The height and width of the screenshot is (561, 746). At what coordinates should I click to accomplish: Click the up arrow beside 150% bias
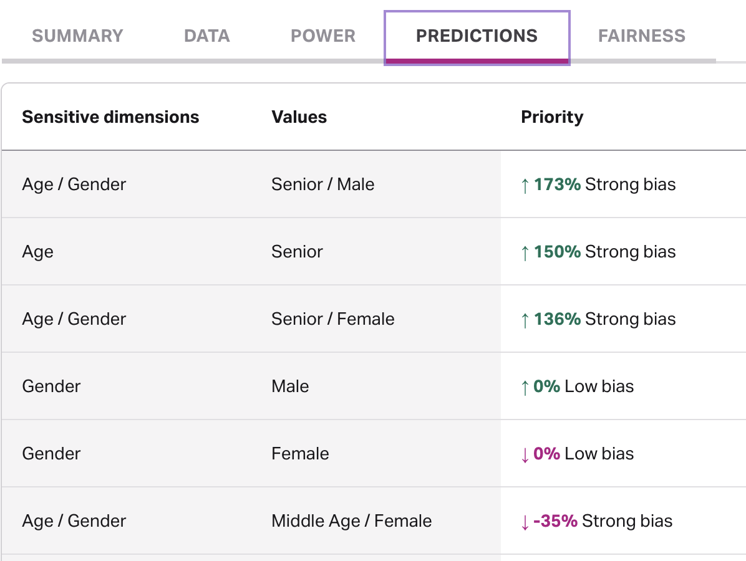click(x=525, y=252)
